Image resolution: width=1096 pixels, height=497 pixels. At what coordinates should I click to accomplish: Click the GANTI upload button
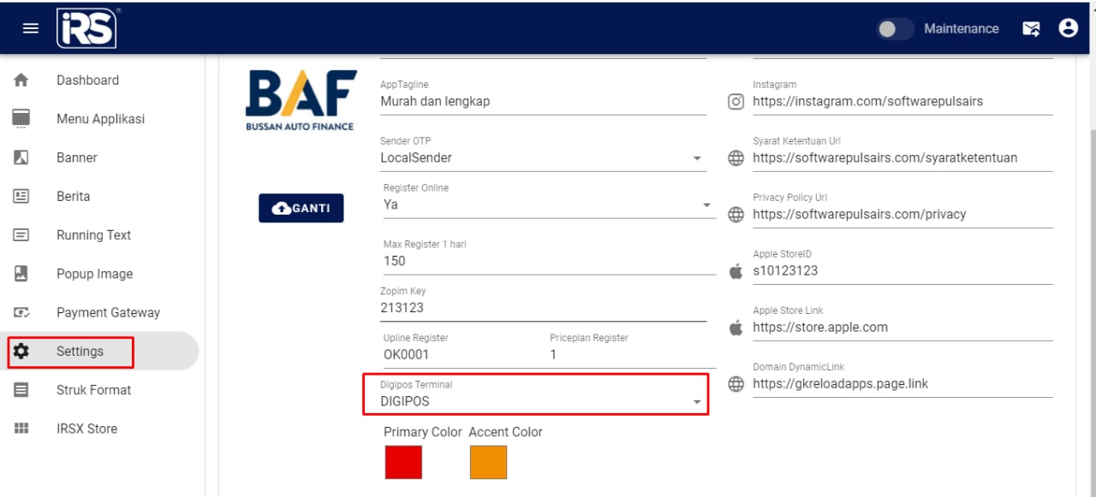(x=301, y=208)
